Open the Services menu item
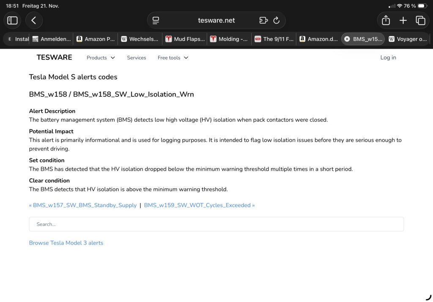The image size is (433, 302). pyautogui.click(x=137, y=58)
